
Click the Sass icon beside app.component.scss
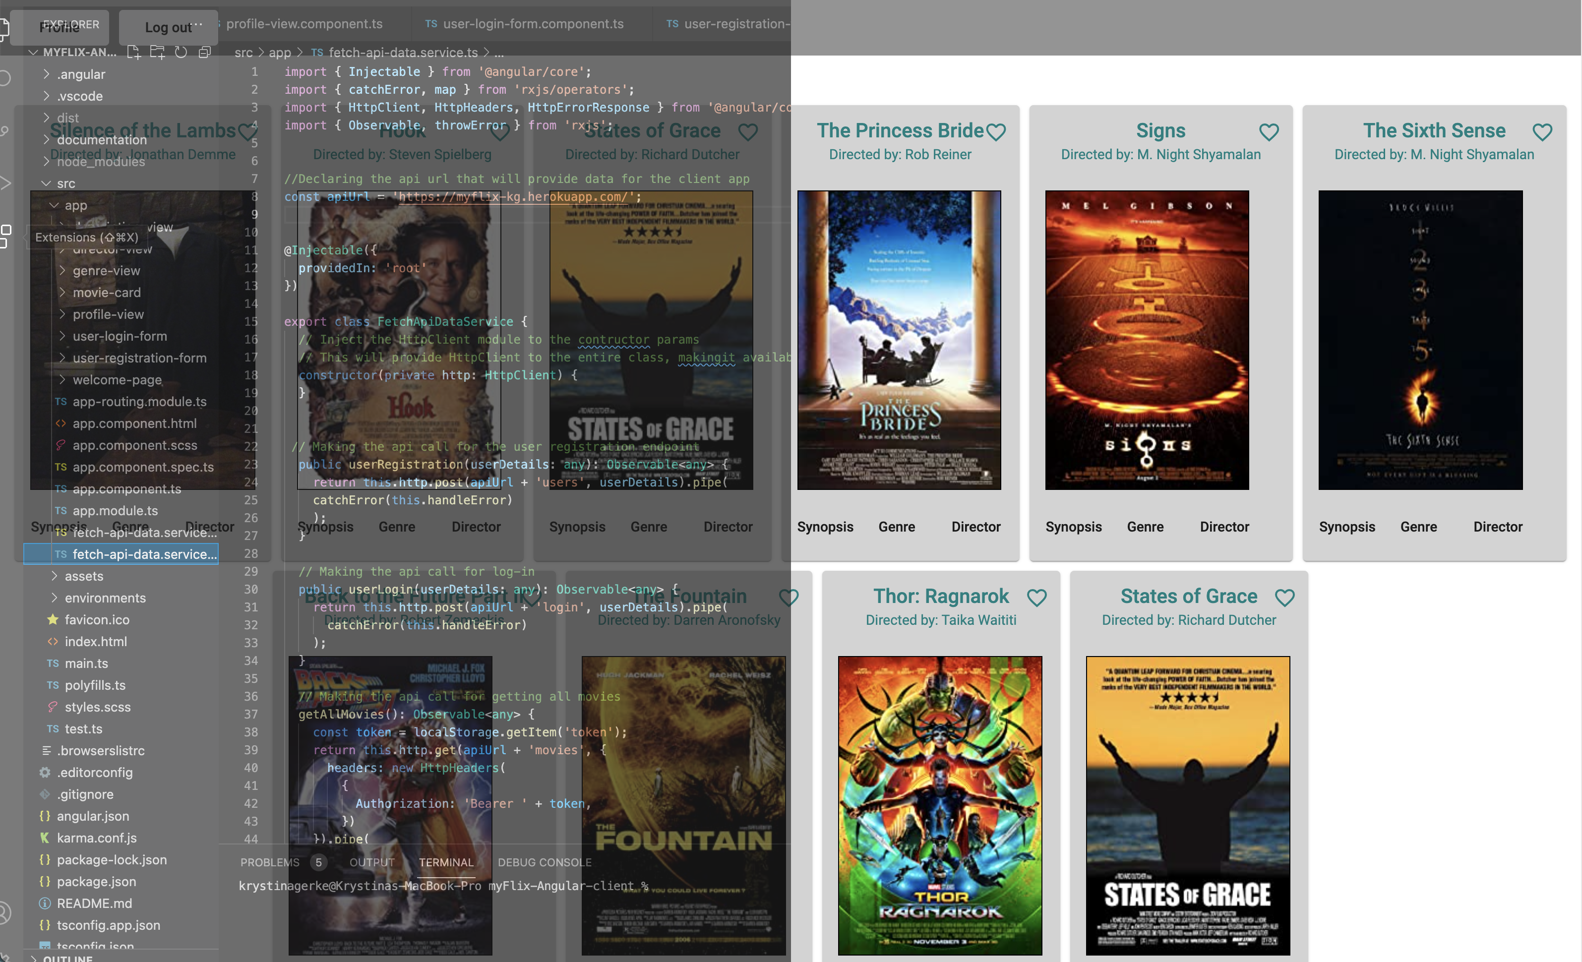(61, 445)
